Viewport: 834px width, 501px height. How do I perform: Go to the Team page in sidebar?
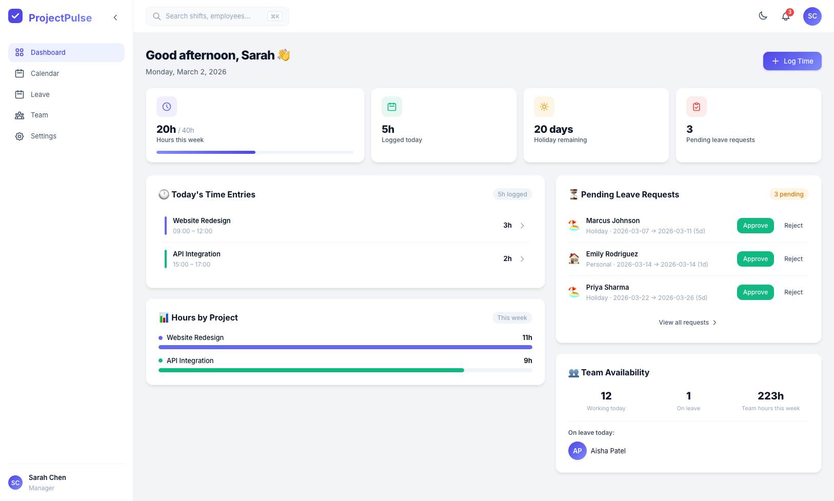point(39,115)
